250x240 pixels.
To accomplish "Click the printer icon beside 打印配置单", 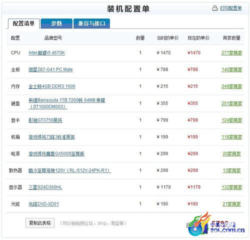I will (x=215, y=8).
